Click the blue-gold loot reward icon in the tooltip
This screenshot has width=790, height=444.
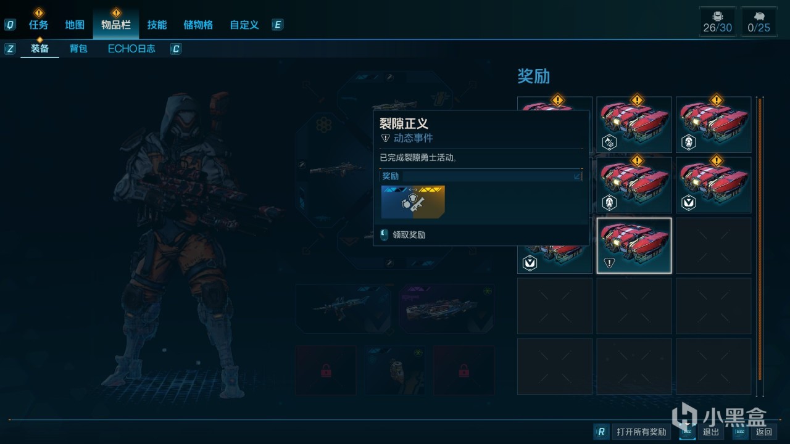413,202
